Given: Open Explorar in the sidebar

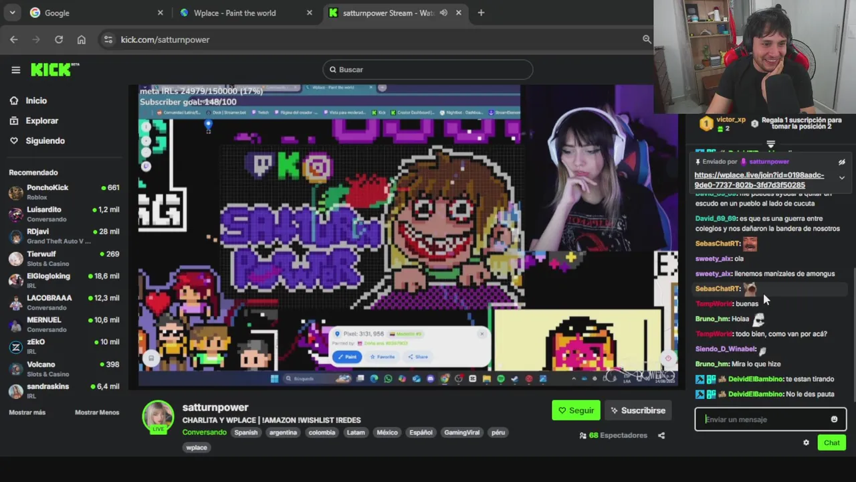Looking at the screenshot, I should pyautogui.click(x=41, y=120).
